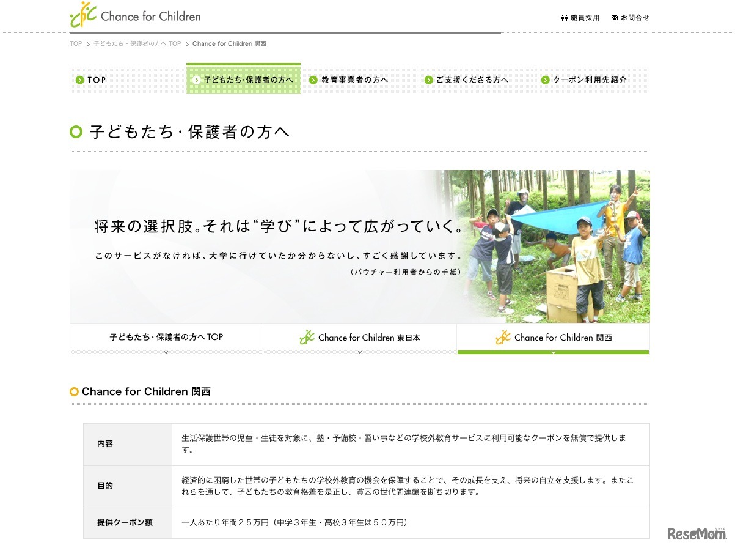Click the green arrow beside TOP nav item
Screen dimensions: 735x548
tap(79, 80)
